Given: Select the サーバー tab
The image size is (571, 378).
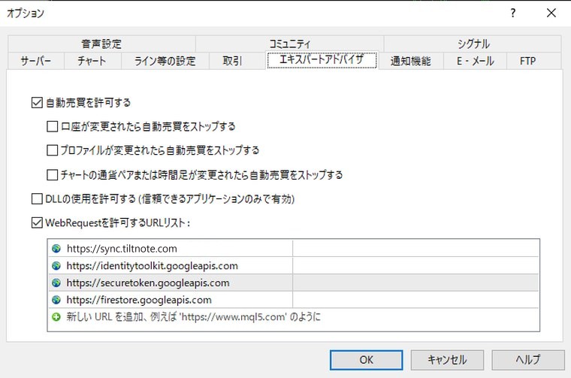Looking at the screenshot, I should click(x=36, y=61).
